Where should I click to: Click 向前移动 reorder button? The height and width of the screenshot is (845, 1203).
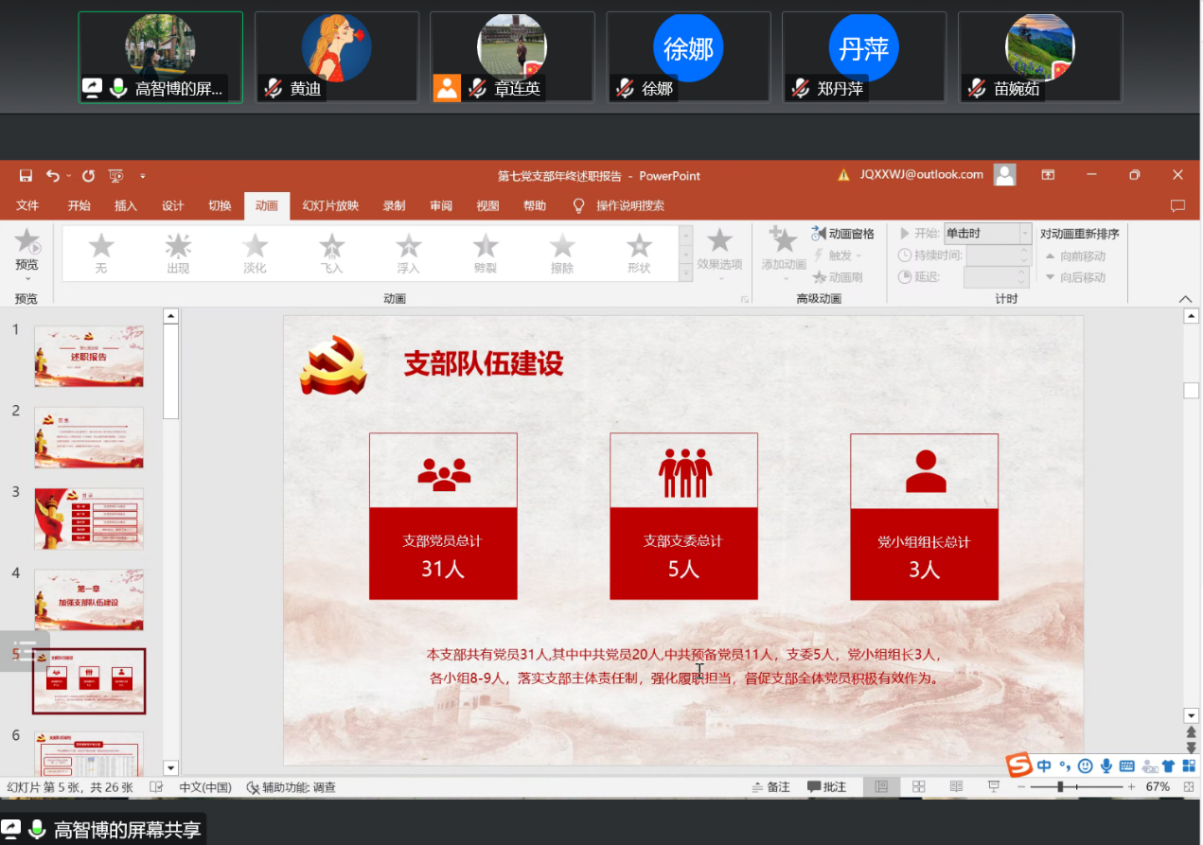coord(1075,256)
